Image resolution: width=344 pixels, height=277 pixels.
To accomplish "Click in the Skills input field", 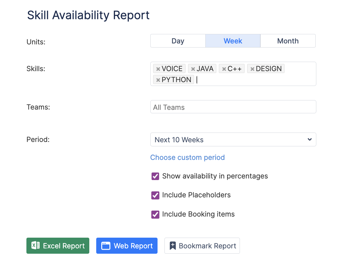I will click(252, 80).
